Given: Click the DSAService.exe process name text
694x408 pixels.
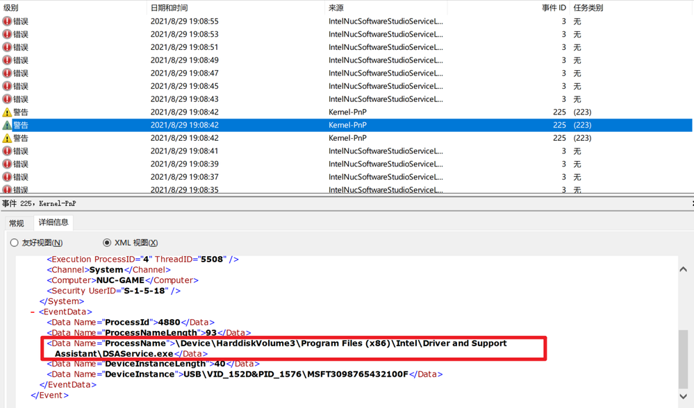Looking at the screenshot, I should (x=138, y=354).
